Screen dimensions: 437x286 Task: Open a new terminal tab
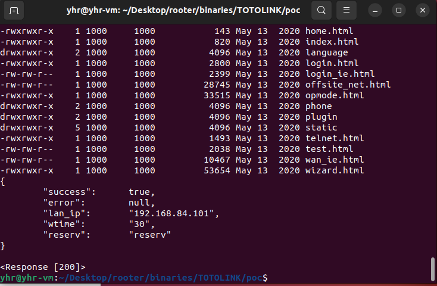coord(14,10)
